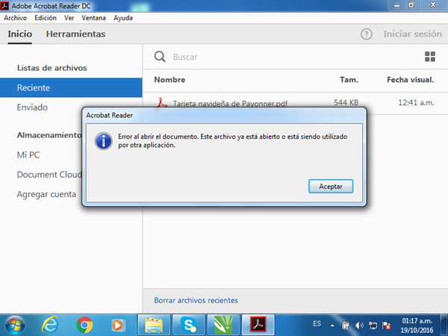Click the Action Center flag icon

pyautogui.click(x=386, y=326)
